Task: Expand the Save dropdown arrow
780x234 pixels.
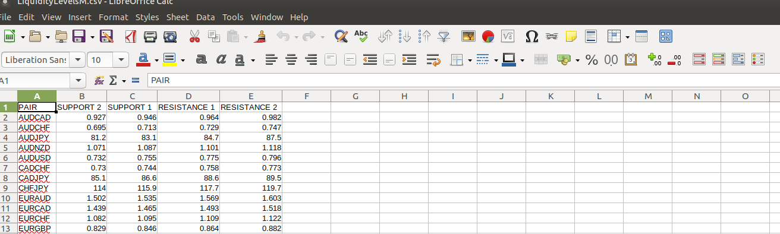Action: tap(93, 37)
